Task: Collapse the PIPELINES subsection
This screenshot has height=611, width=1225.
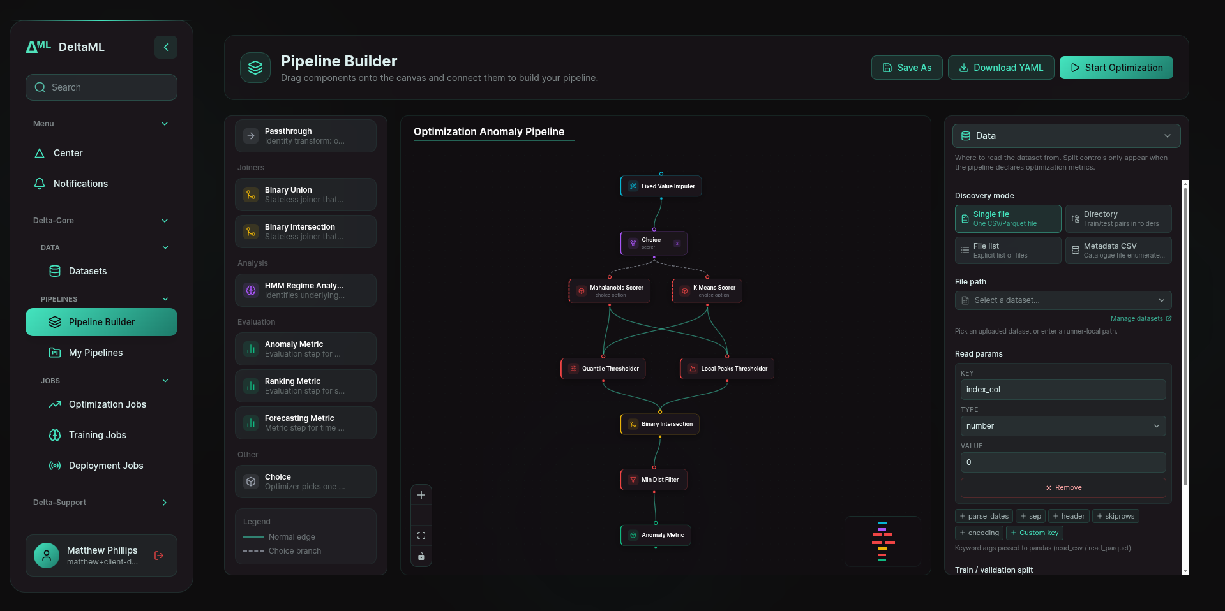Action: point(165,299)
